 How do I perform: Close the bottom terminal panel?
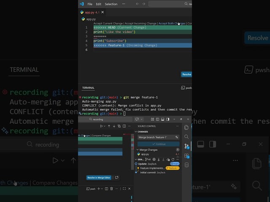[x=130, y=189]
